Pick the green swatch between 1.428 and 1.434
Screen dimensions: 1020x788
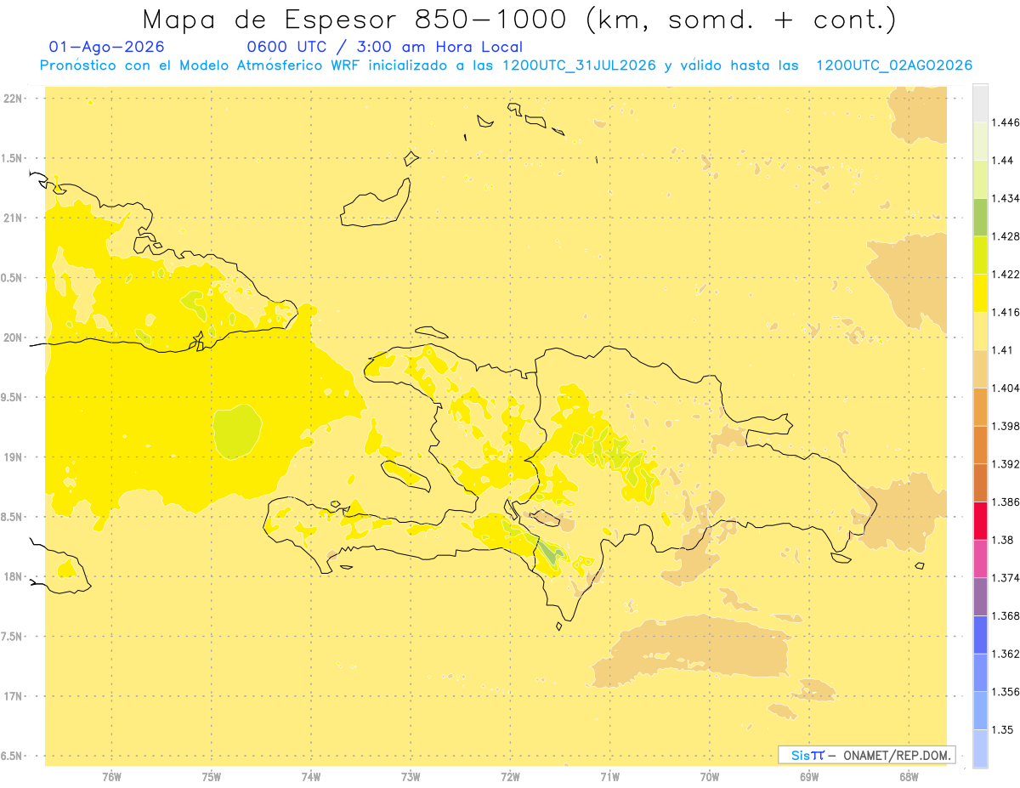(980, 218)
